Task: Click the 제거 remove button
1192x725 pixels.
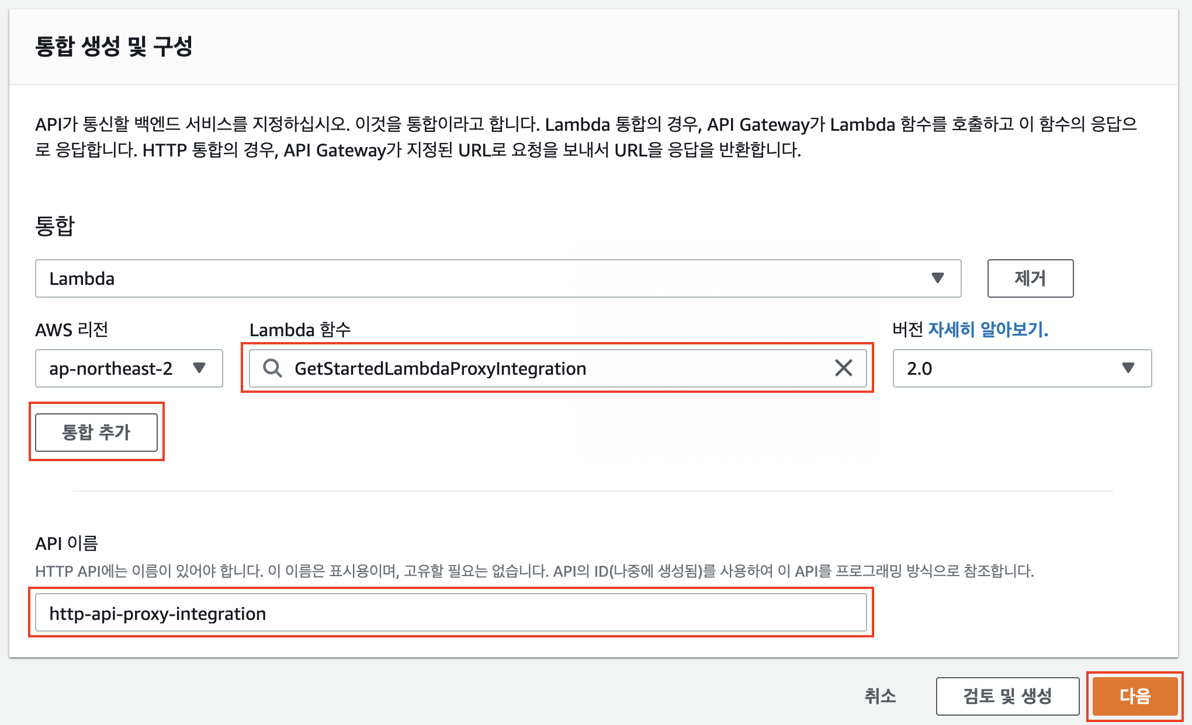Action: click(1030, 278)
